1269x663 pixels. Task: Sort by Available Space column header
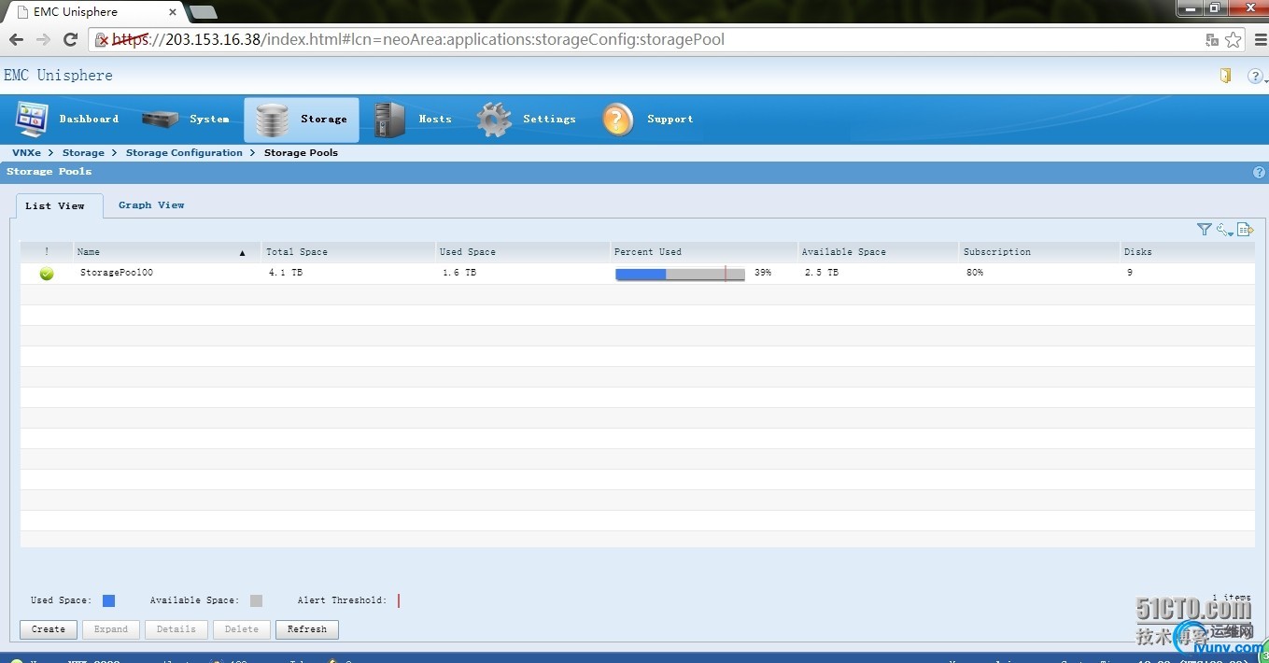pyautogui.click(x=879, y=252)
